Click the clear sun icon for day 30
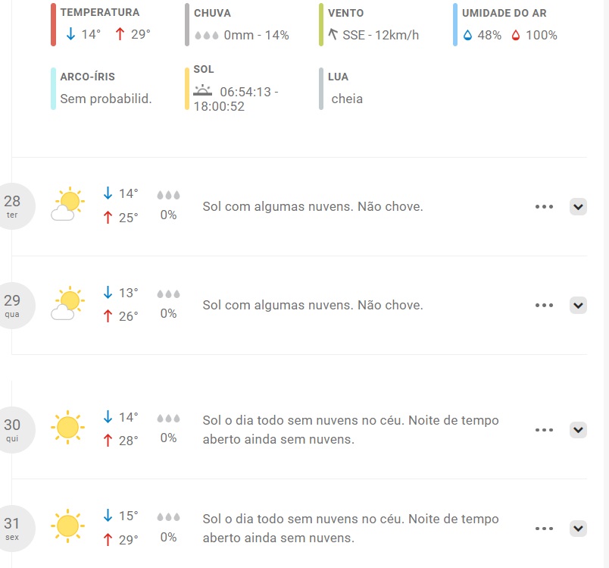 [67, 427]
